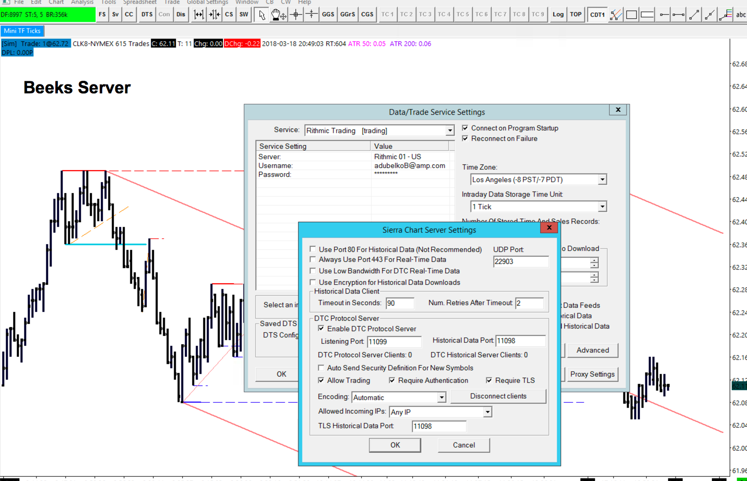Select the pitchfork drawing tool
Screen dimensions: 747x481
click(616, 15)
